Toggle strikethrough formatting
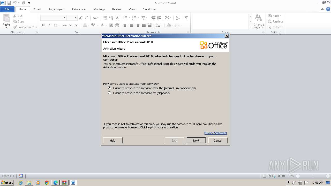This screenshot has height=186, width=331. pyautogui.click(x=65, y=25)
